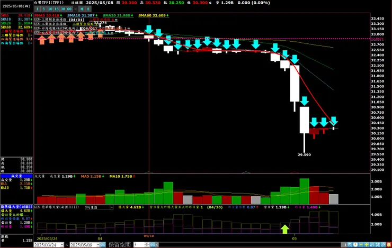Click the SMA60 32.609 legend in chart header
This screenshot has height=248, width=392.
coord(154,15)
